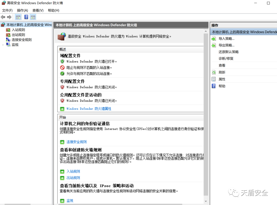Open the 出站规则 link in the center pane
Viewport: 277px width, 205px height.
point(73,178)
